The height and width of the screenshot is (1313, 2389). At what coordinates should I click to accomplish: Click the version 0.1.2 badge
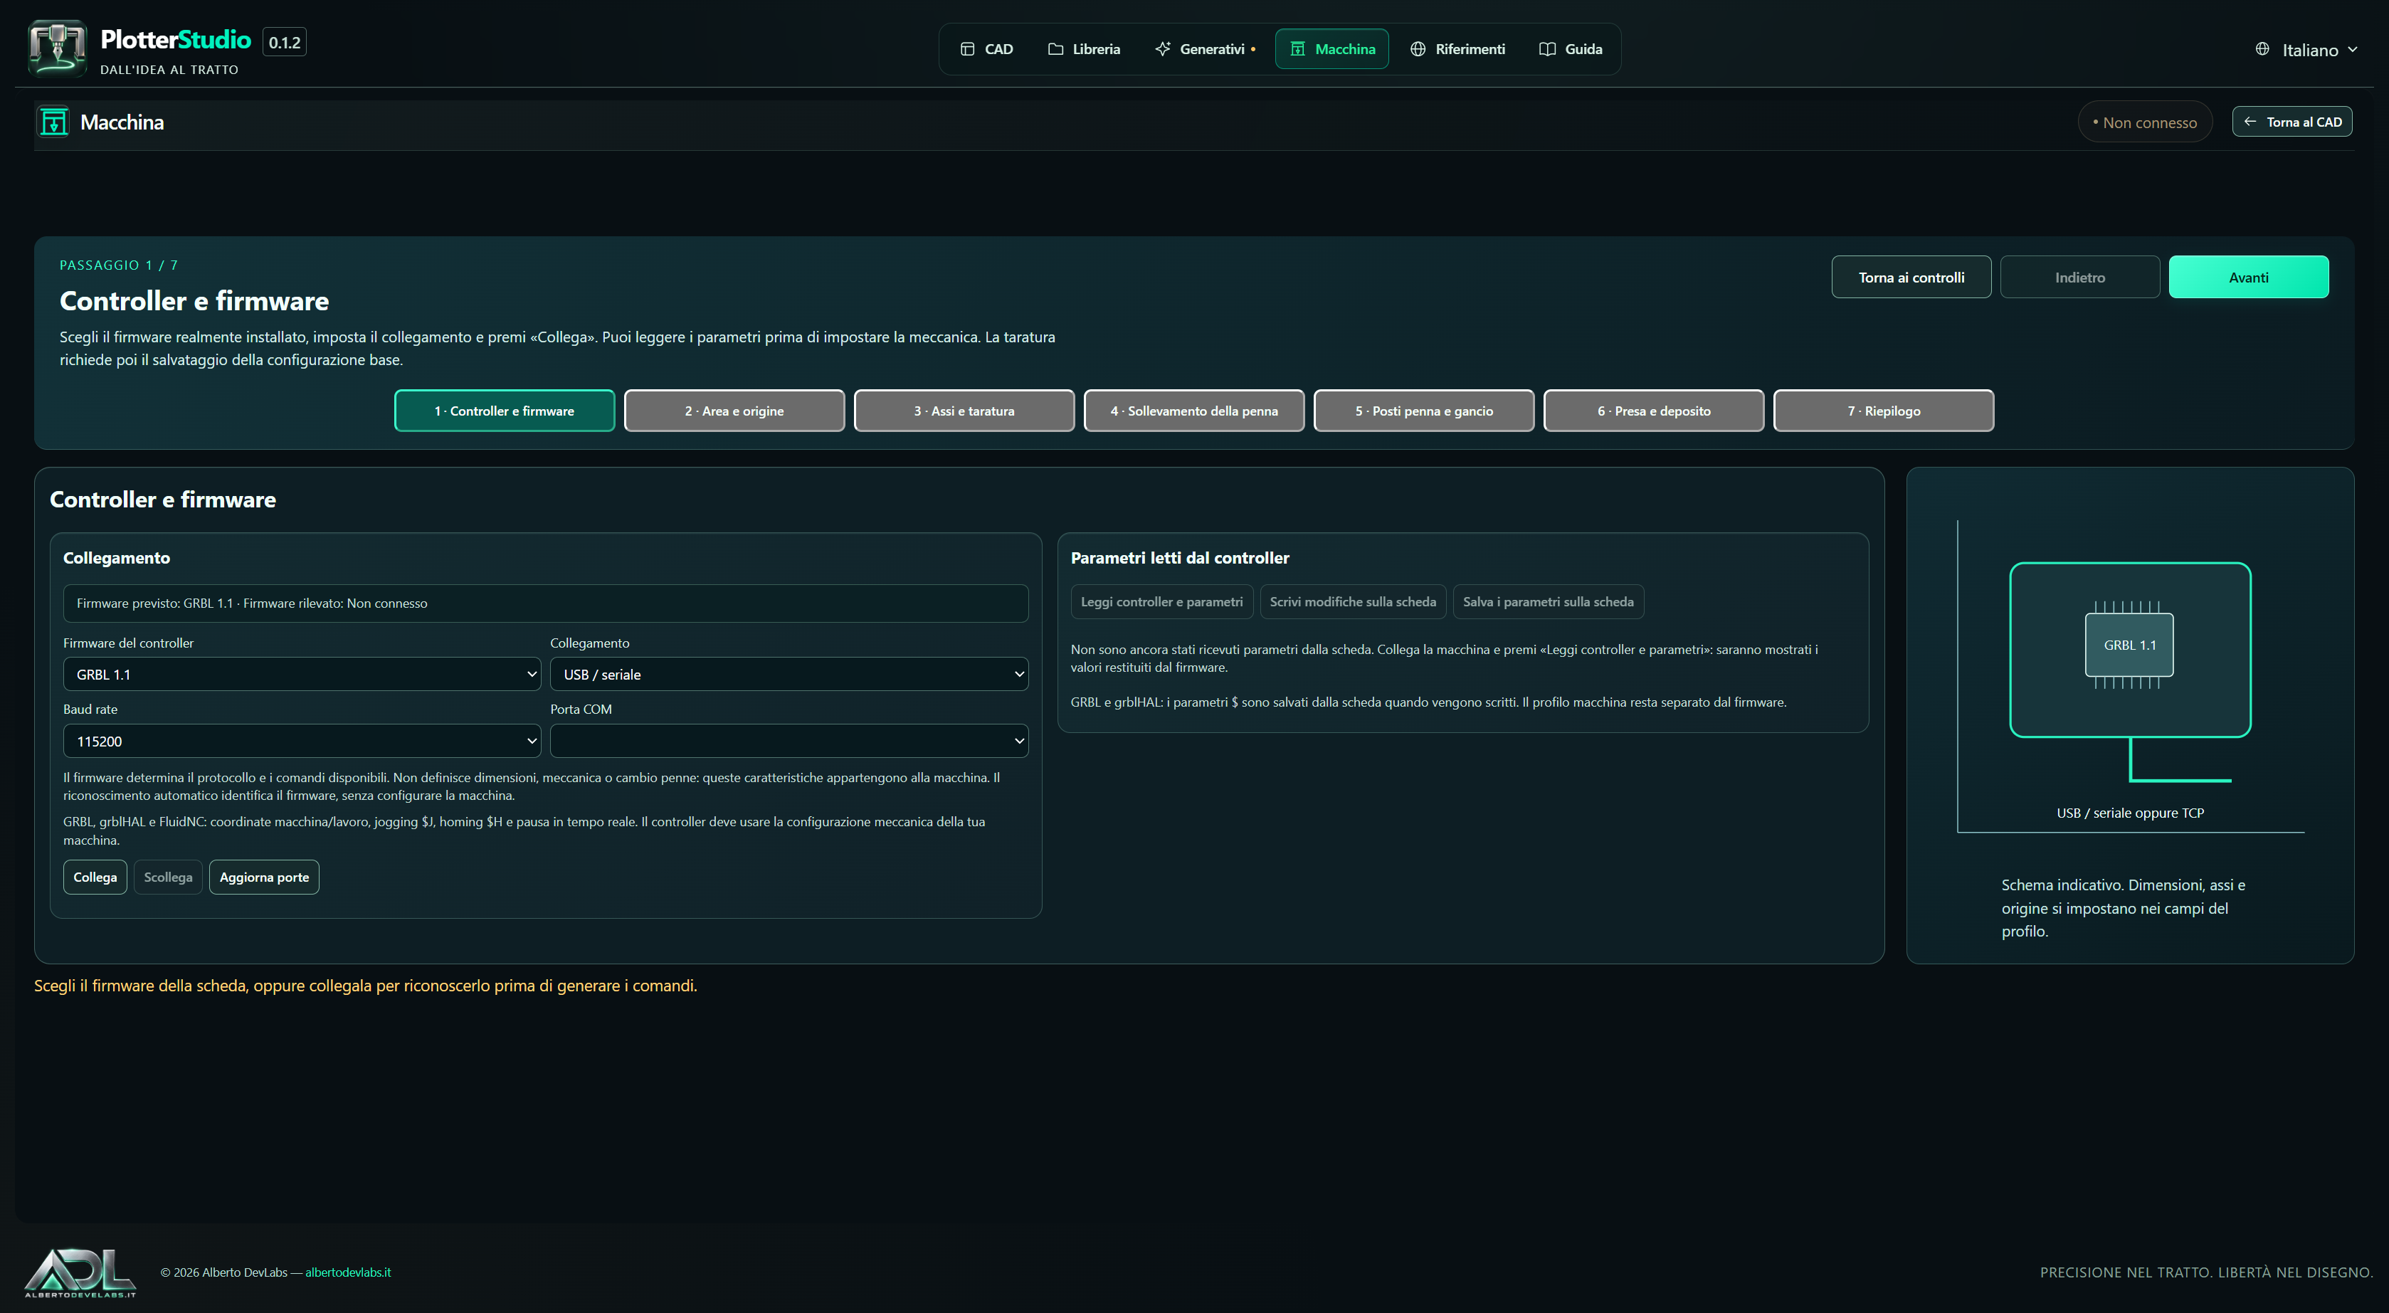point(285,42)
